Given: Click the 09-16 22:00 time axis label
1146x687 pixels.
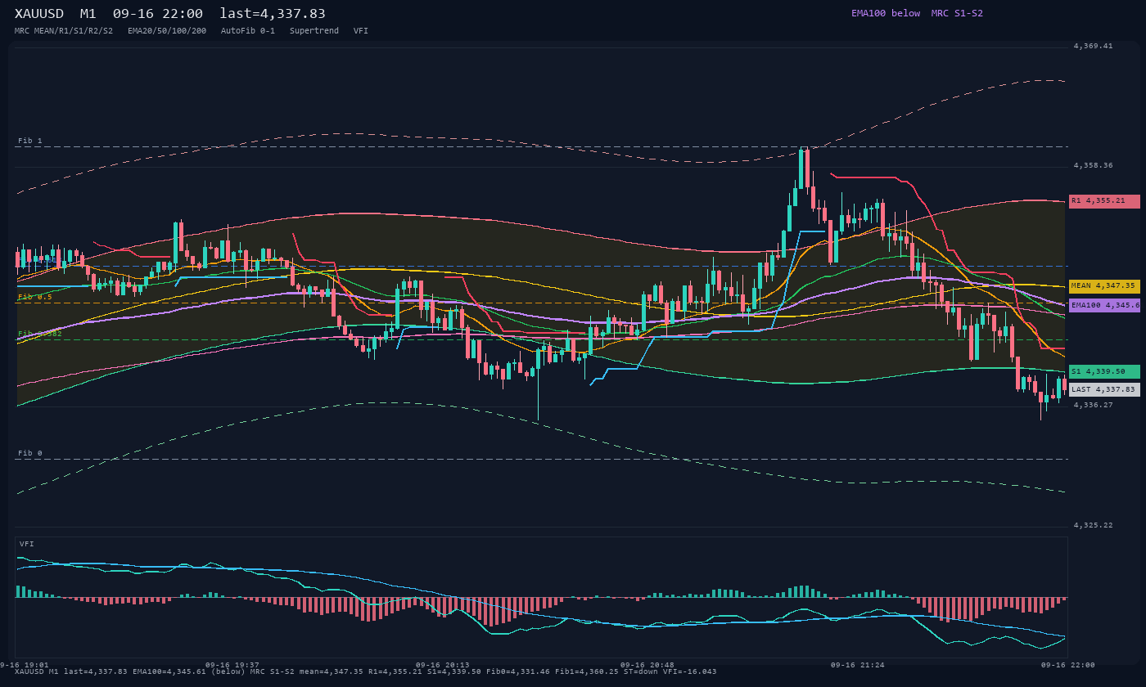Looking at the screenshot, I should tap(1067, 665).
